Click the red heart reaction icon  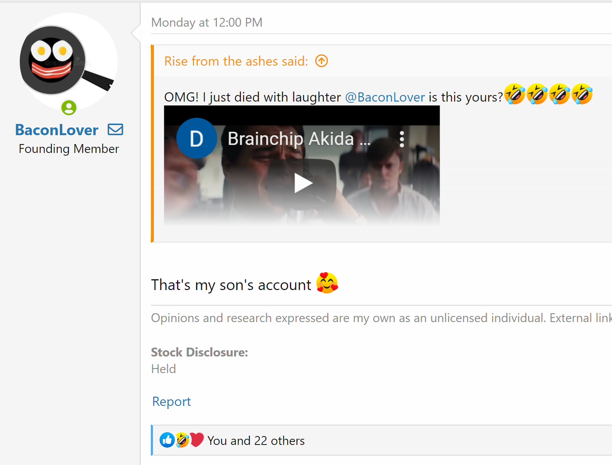[x=197, y=440]
